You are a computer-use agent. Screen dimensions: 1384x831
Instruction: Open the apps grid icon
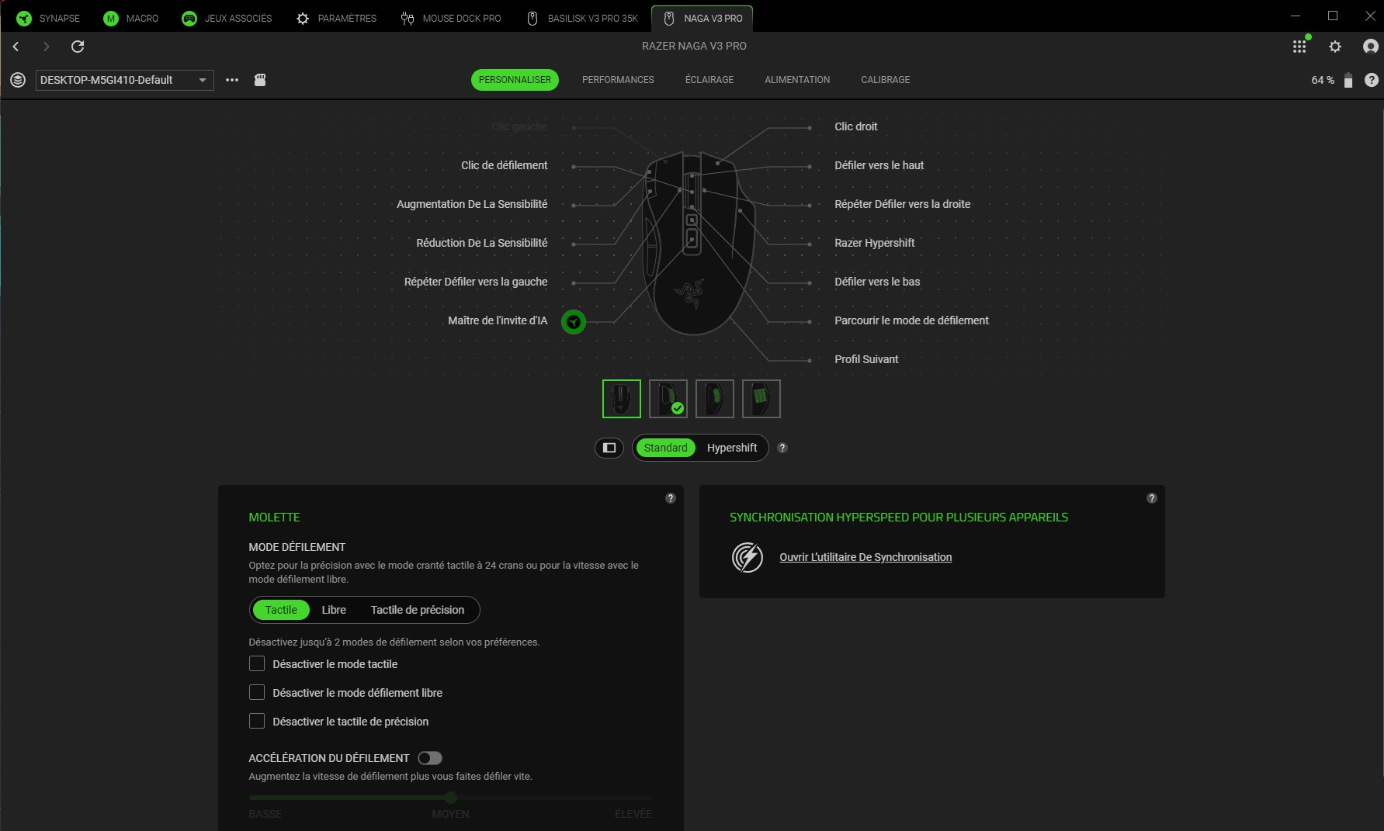pyautogui.click(x=1299, y=47)
